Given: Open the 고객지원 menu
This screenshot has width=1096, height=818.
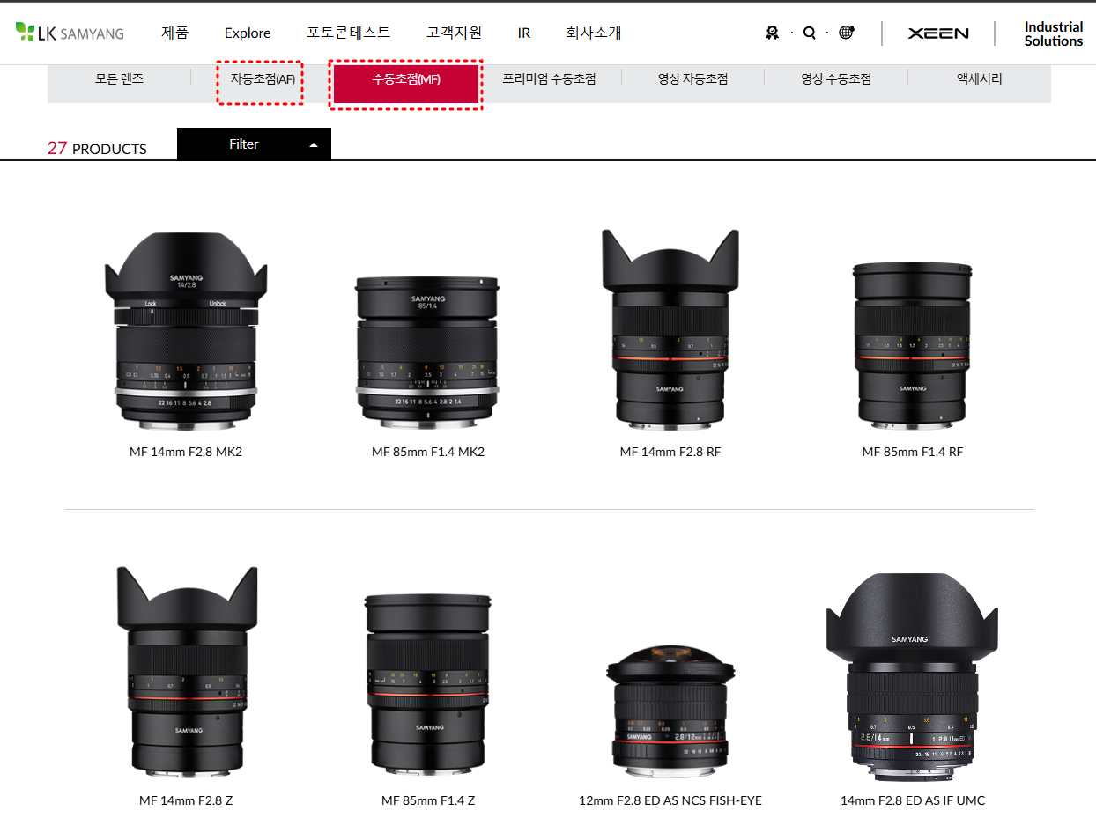Looking at the screenshot, I should pyautogui.click(x=454, y=33).
